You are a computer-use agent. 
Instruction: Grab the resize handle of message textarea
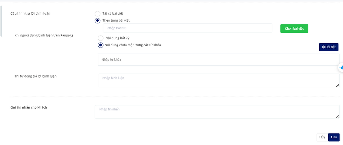(337, 117)
